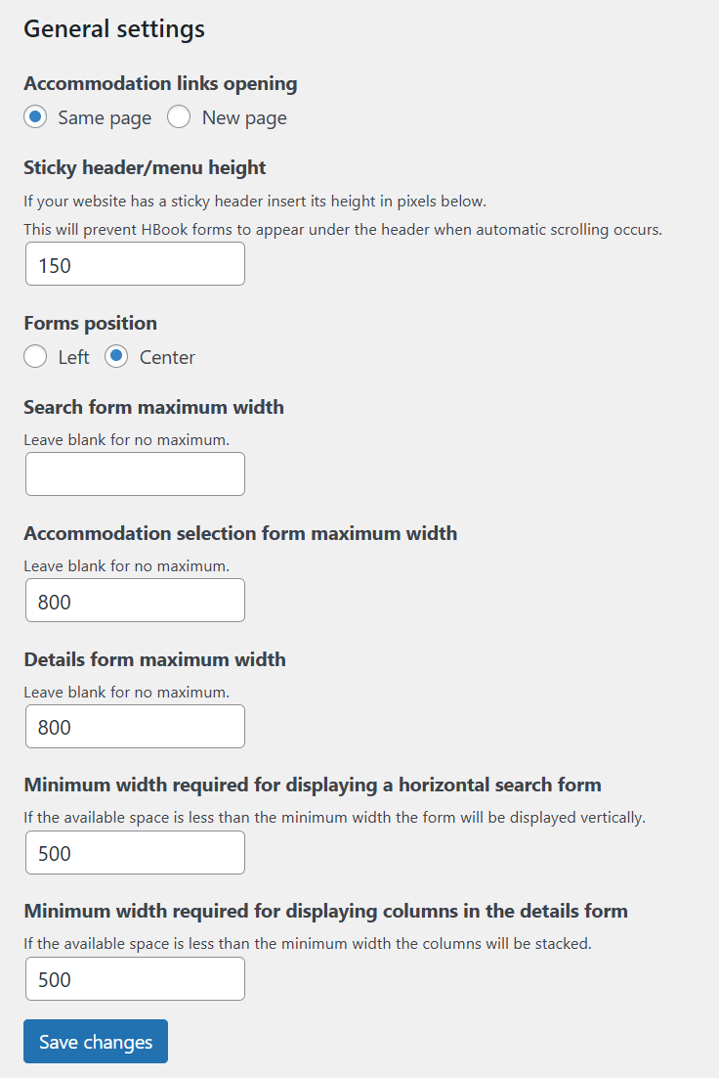
Task: Set forms position to Left
Action: point(35,357)
